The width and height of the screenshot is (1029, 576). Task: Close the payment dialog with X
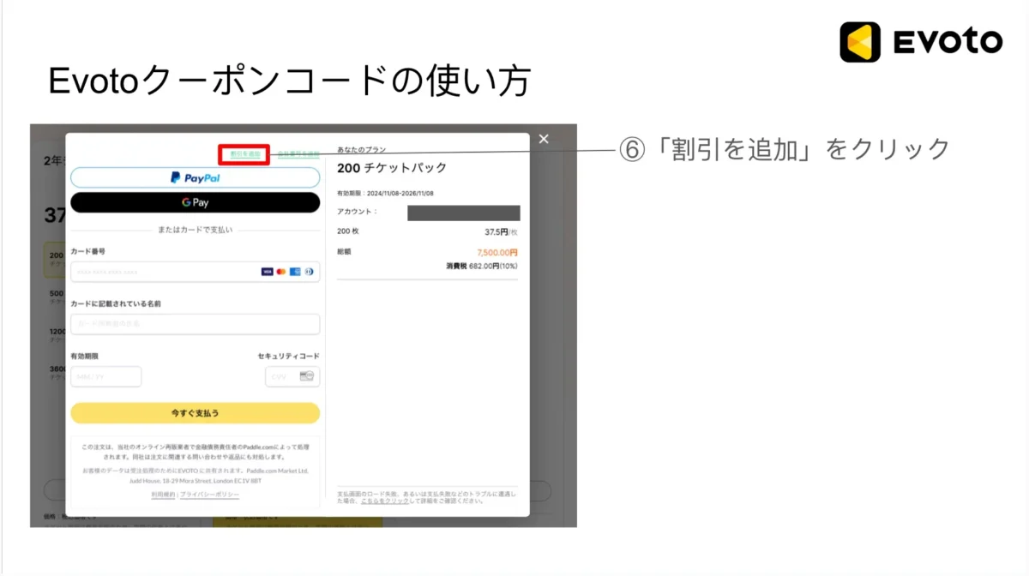pyautogui.click(x=544, y=139)
